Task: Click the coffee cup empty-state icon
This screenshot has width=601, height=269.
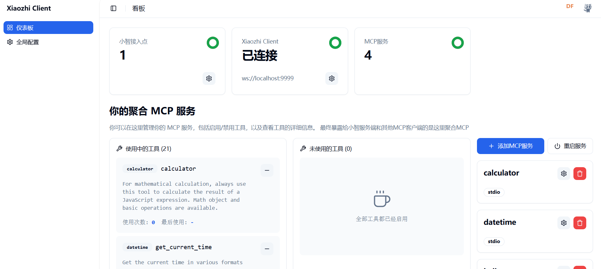Action: click(382, 199)
